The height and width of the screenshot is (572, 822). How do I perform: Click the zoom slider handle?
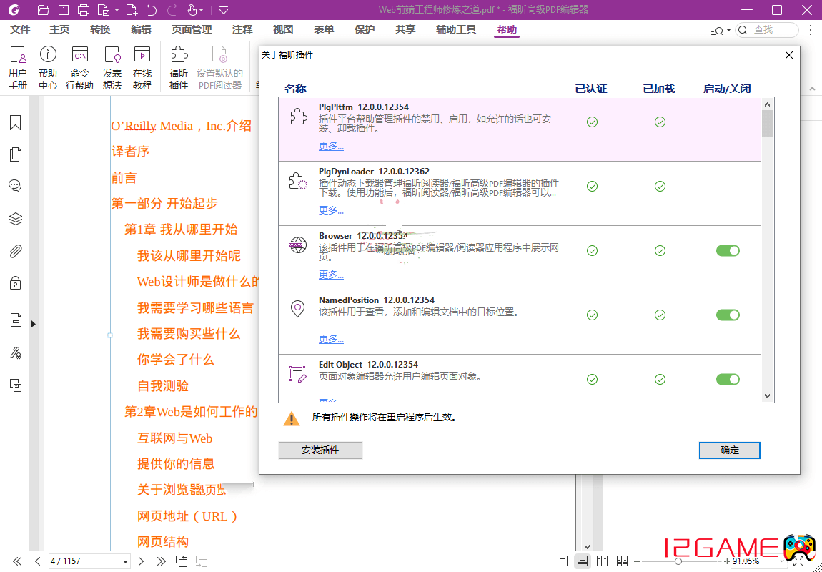coord(678,561)
